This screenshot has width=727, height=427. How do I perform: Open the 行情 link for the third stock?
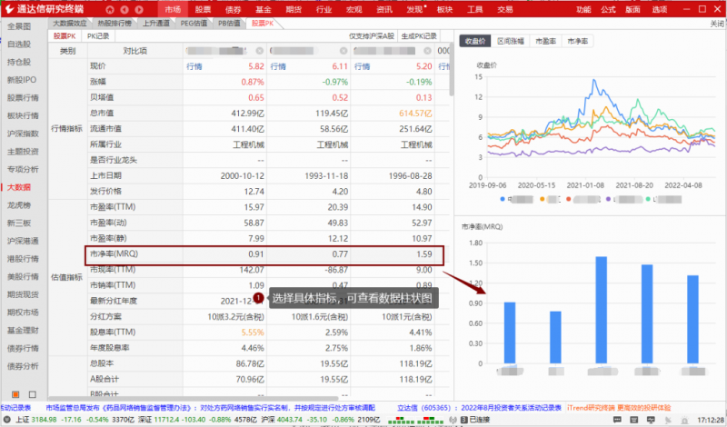[x=362, y=66]
